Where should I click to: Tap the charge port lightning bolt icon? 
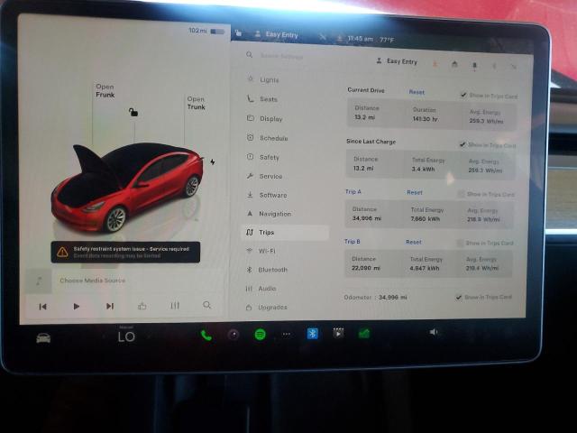point(213,161)
